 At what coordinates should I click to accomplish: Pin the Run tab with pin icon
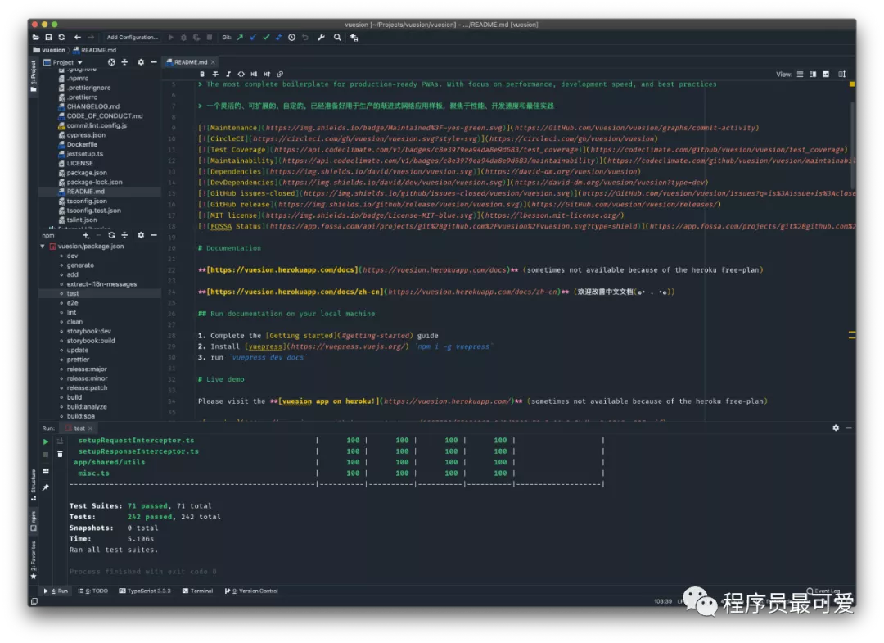click(x=46, y=487)
